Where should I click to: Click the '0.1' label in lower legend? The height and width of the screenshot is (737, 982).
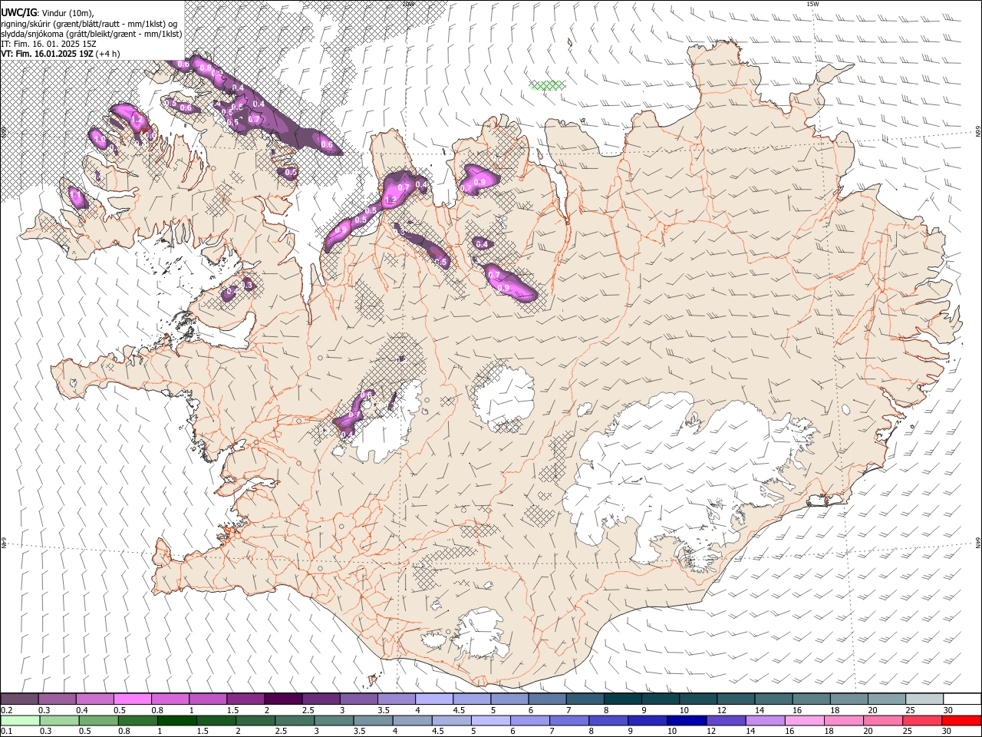coord(7,732)
